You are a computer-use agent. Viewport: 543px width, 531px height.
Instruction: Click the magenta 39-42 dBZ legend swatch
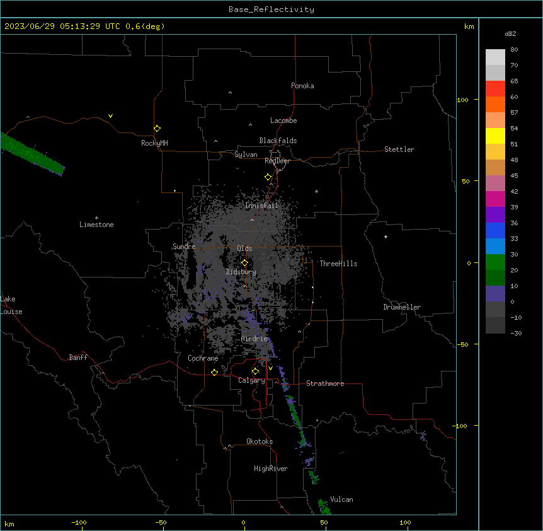[x=495, y=199]
